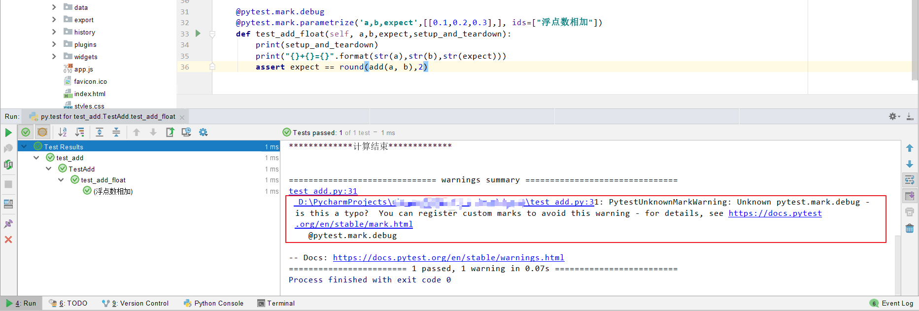
Task: Expand the plugins folder
Action: point(54,44)
